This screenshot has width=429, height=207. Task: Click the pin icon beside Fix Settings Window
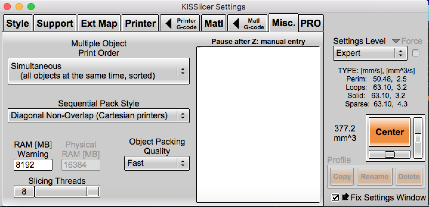tap(345, 197)
